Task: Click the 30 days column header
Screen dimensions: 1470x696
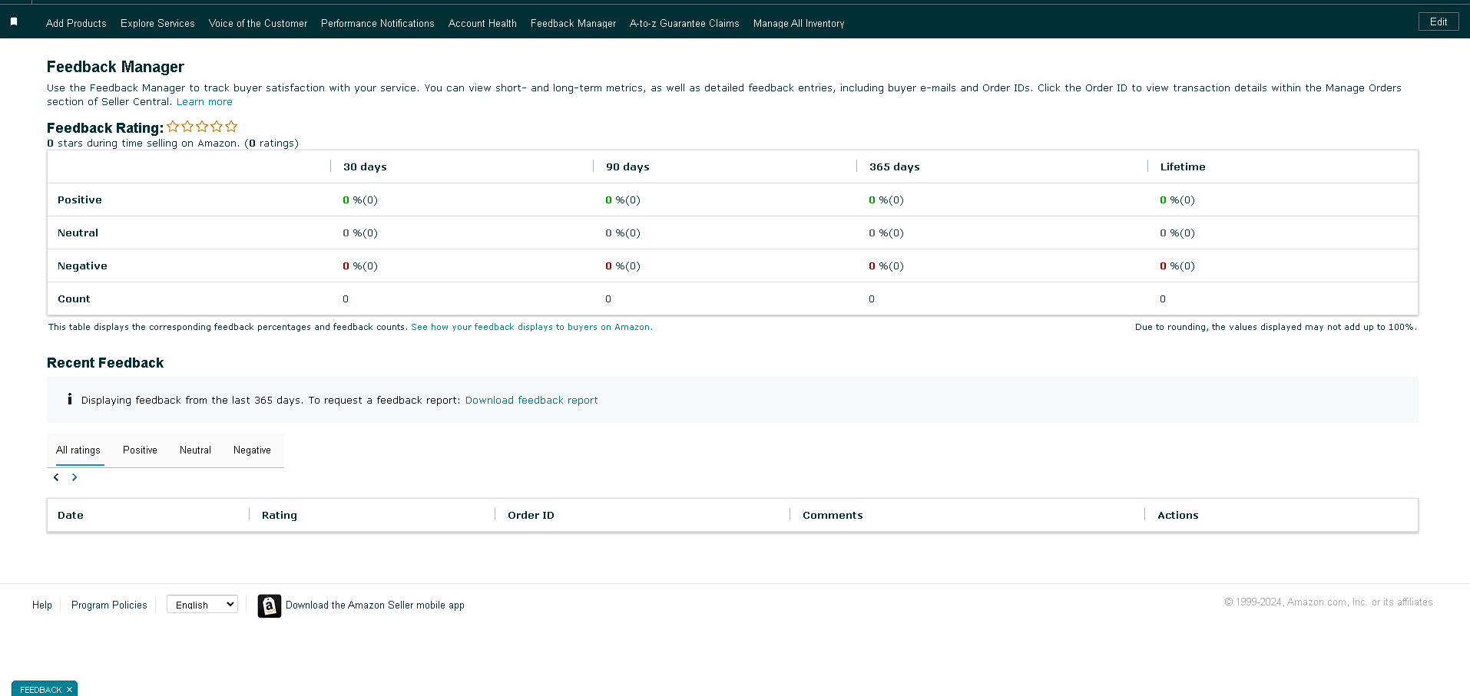Action: coord(365,167)
